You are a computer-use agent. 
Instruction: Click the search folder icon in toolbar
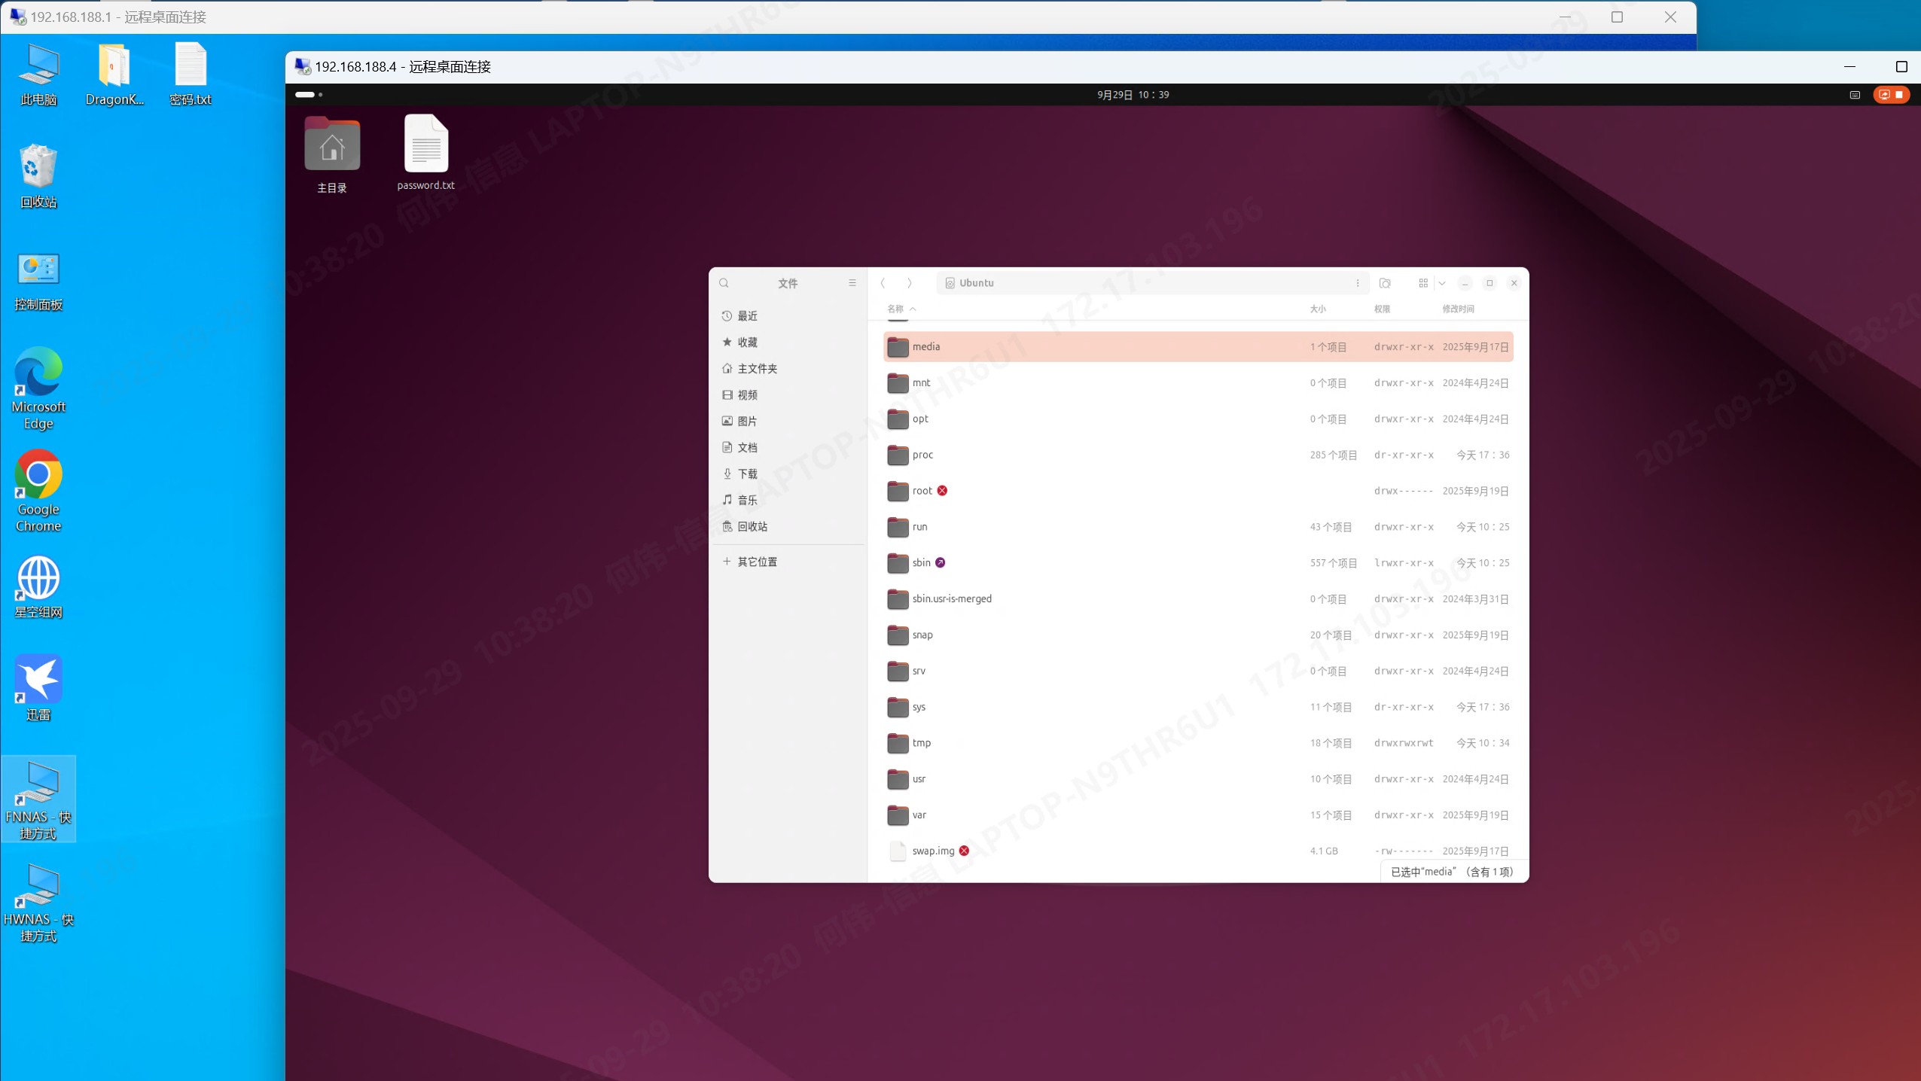pyautogui.click(x=1384, y=283)
